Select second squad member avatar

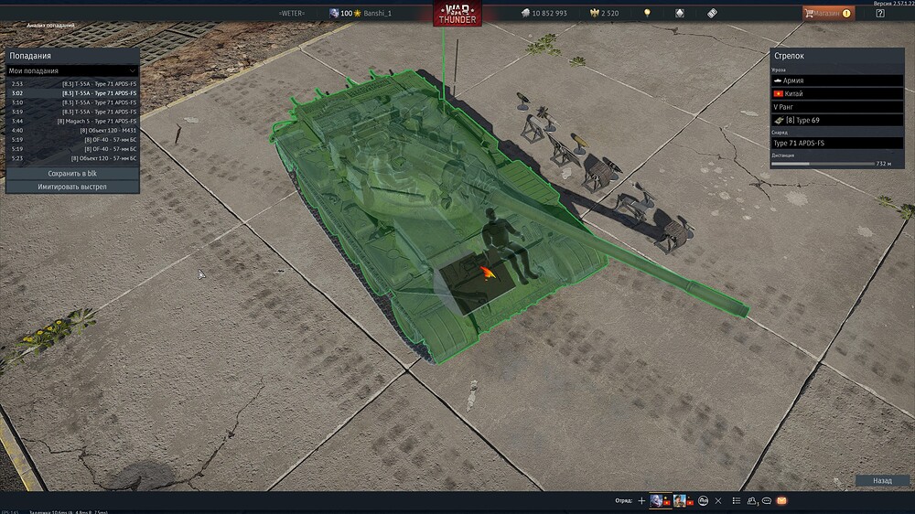tap(679, 500)
